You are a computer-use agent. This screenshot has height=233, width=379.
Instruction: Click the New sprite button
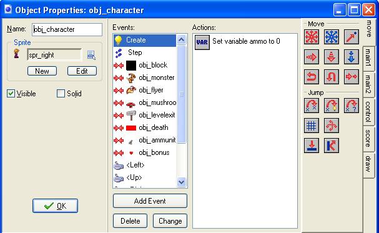[x=42, y=71]
